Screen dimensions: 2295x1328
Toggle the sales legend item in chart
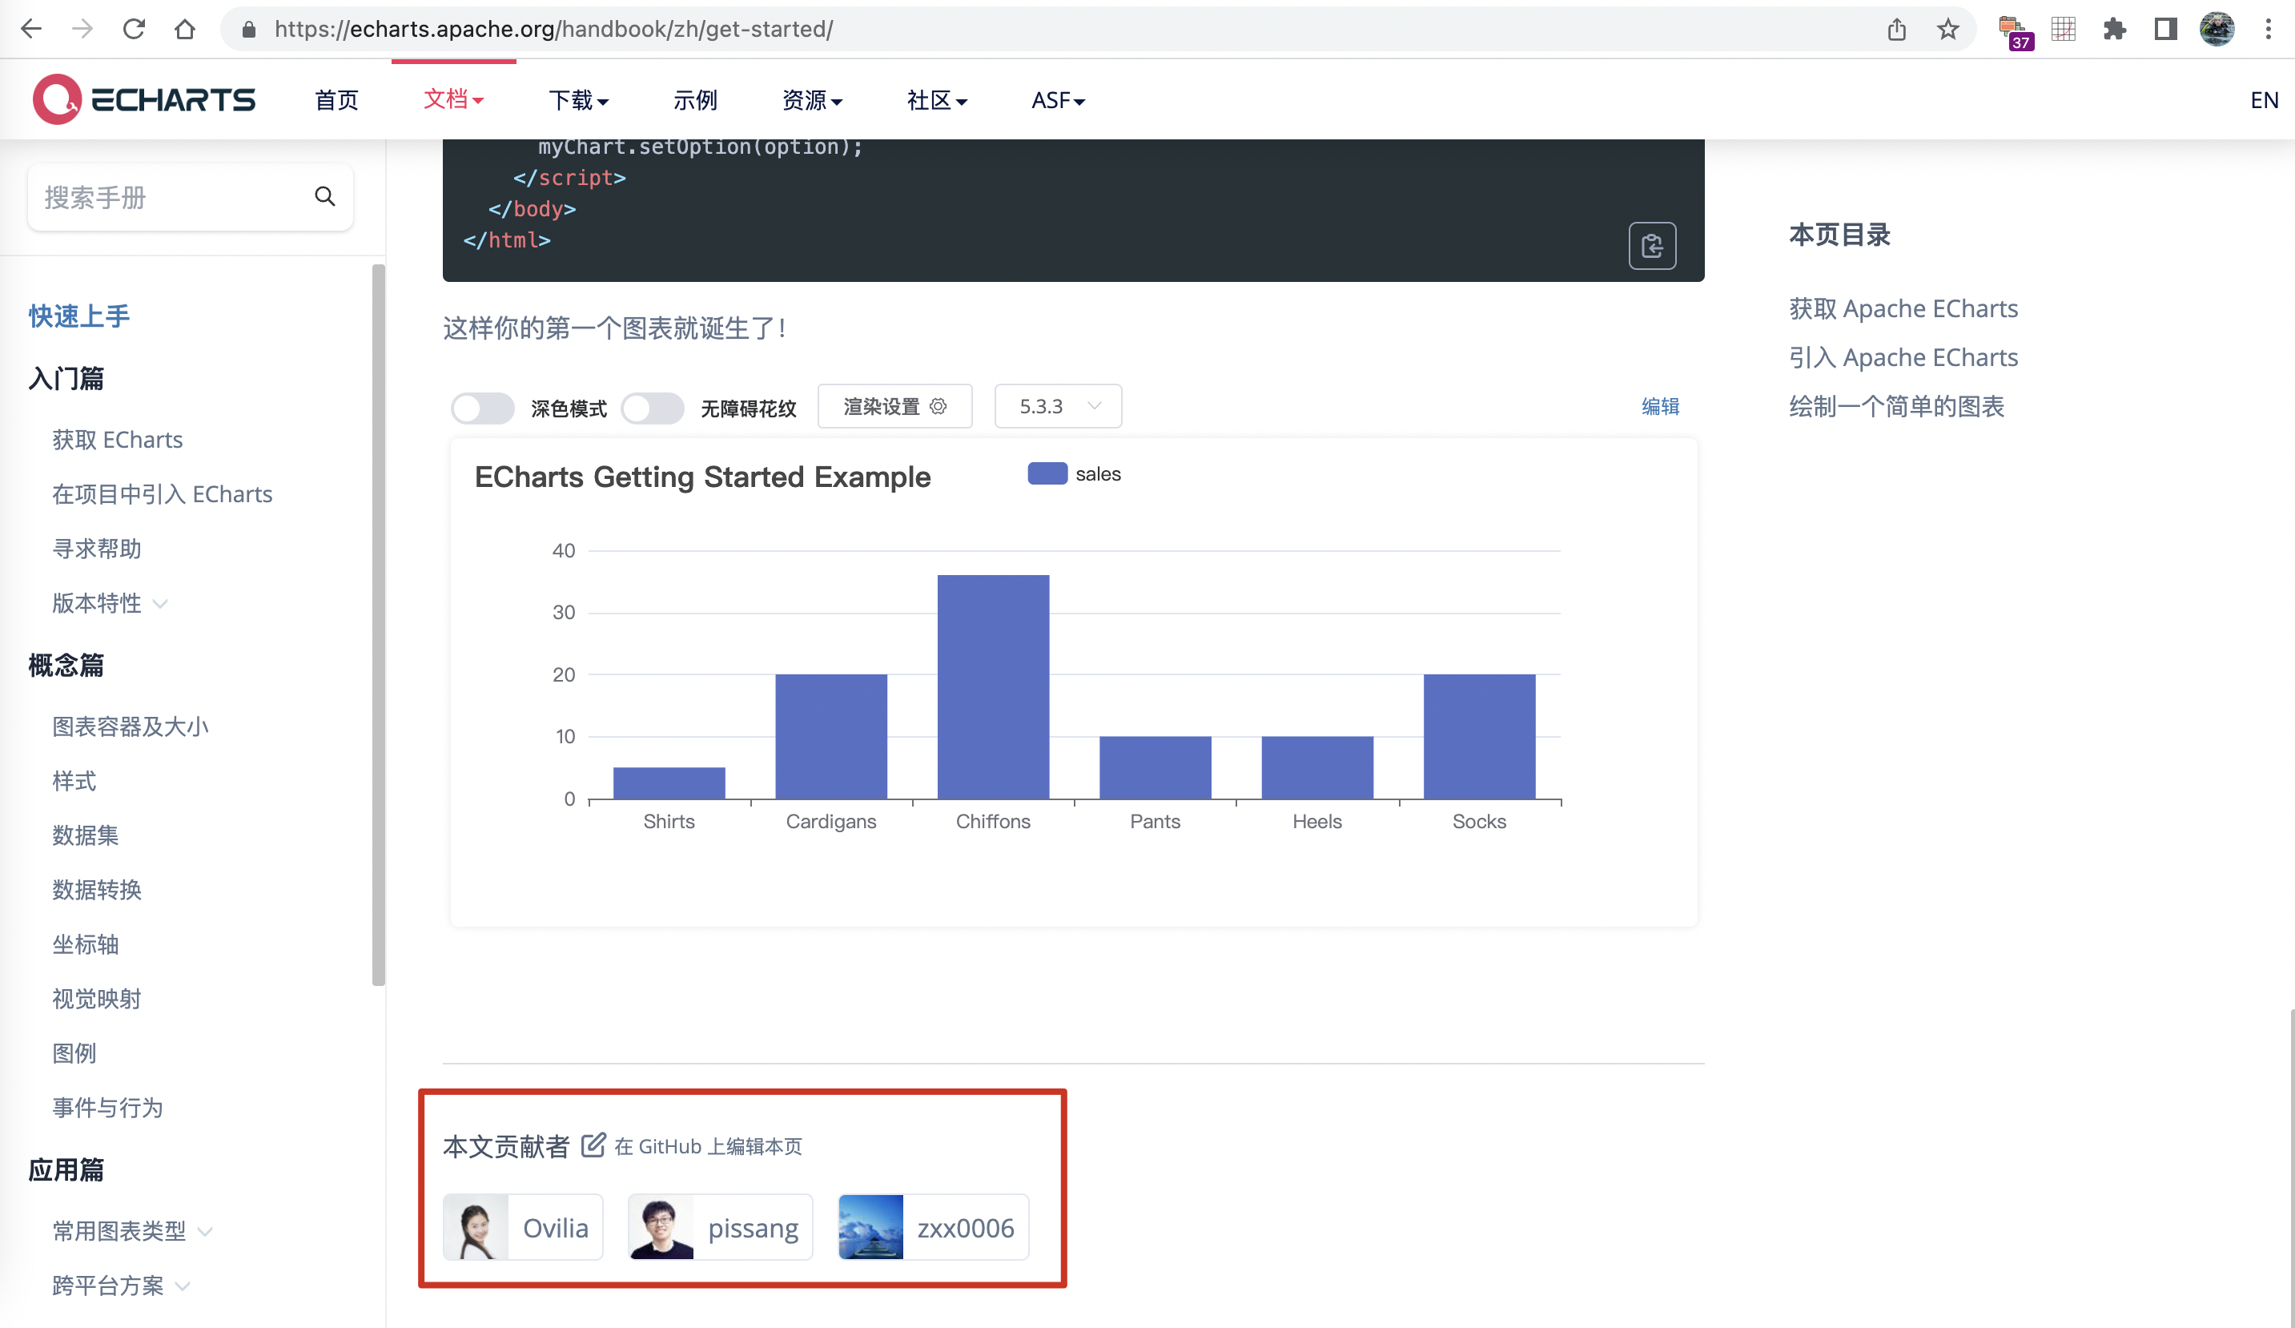coord(1074,473)
